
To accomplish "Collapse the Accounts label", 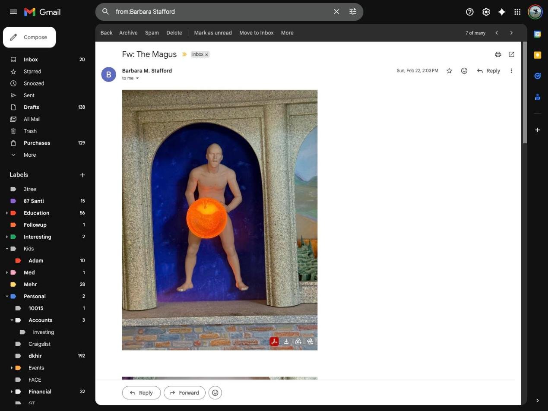I will (12, 320).
